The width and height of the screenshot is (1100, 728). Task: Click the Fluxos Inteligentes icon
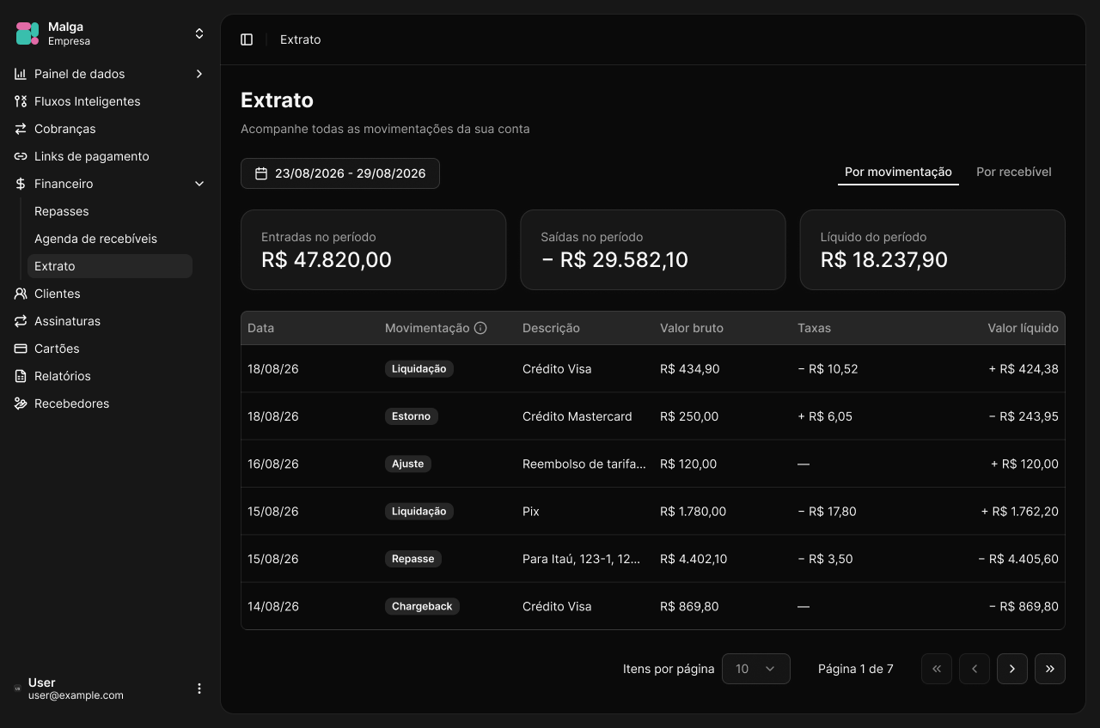pos(21,101)
